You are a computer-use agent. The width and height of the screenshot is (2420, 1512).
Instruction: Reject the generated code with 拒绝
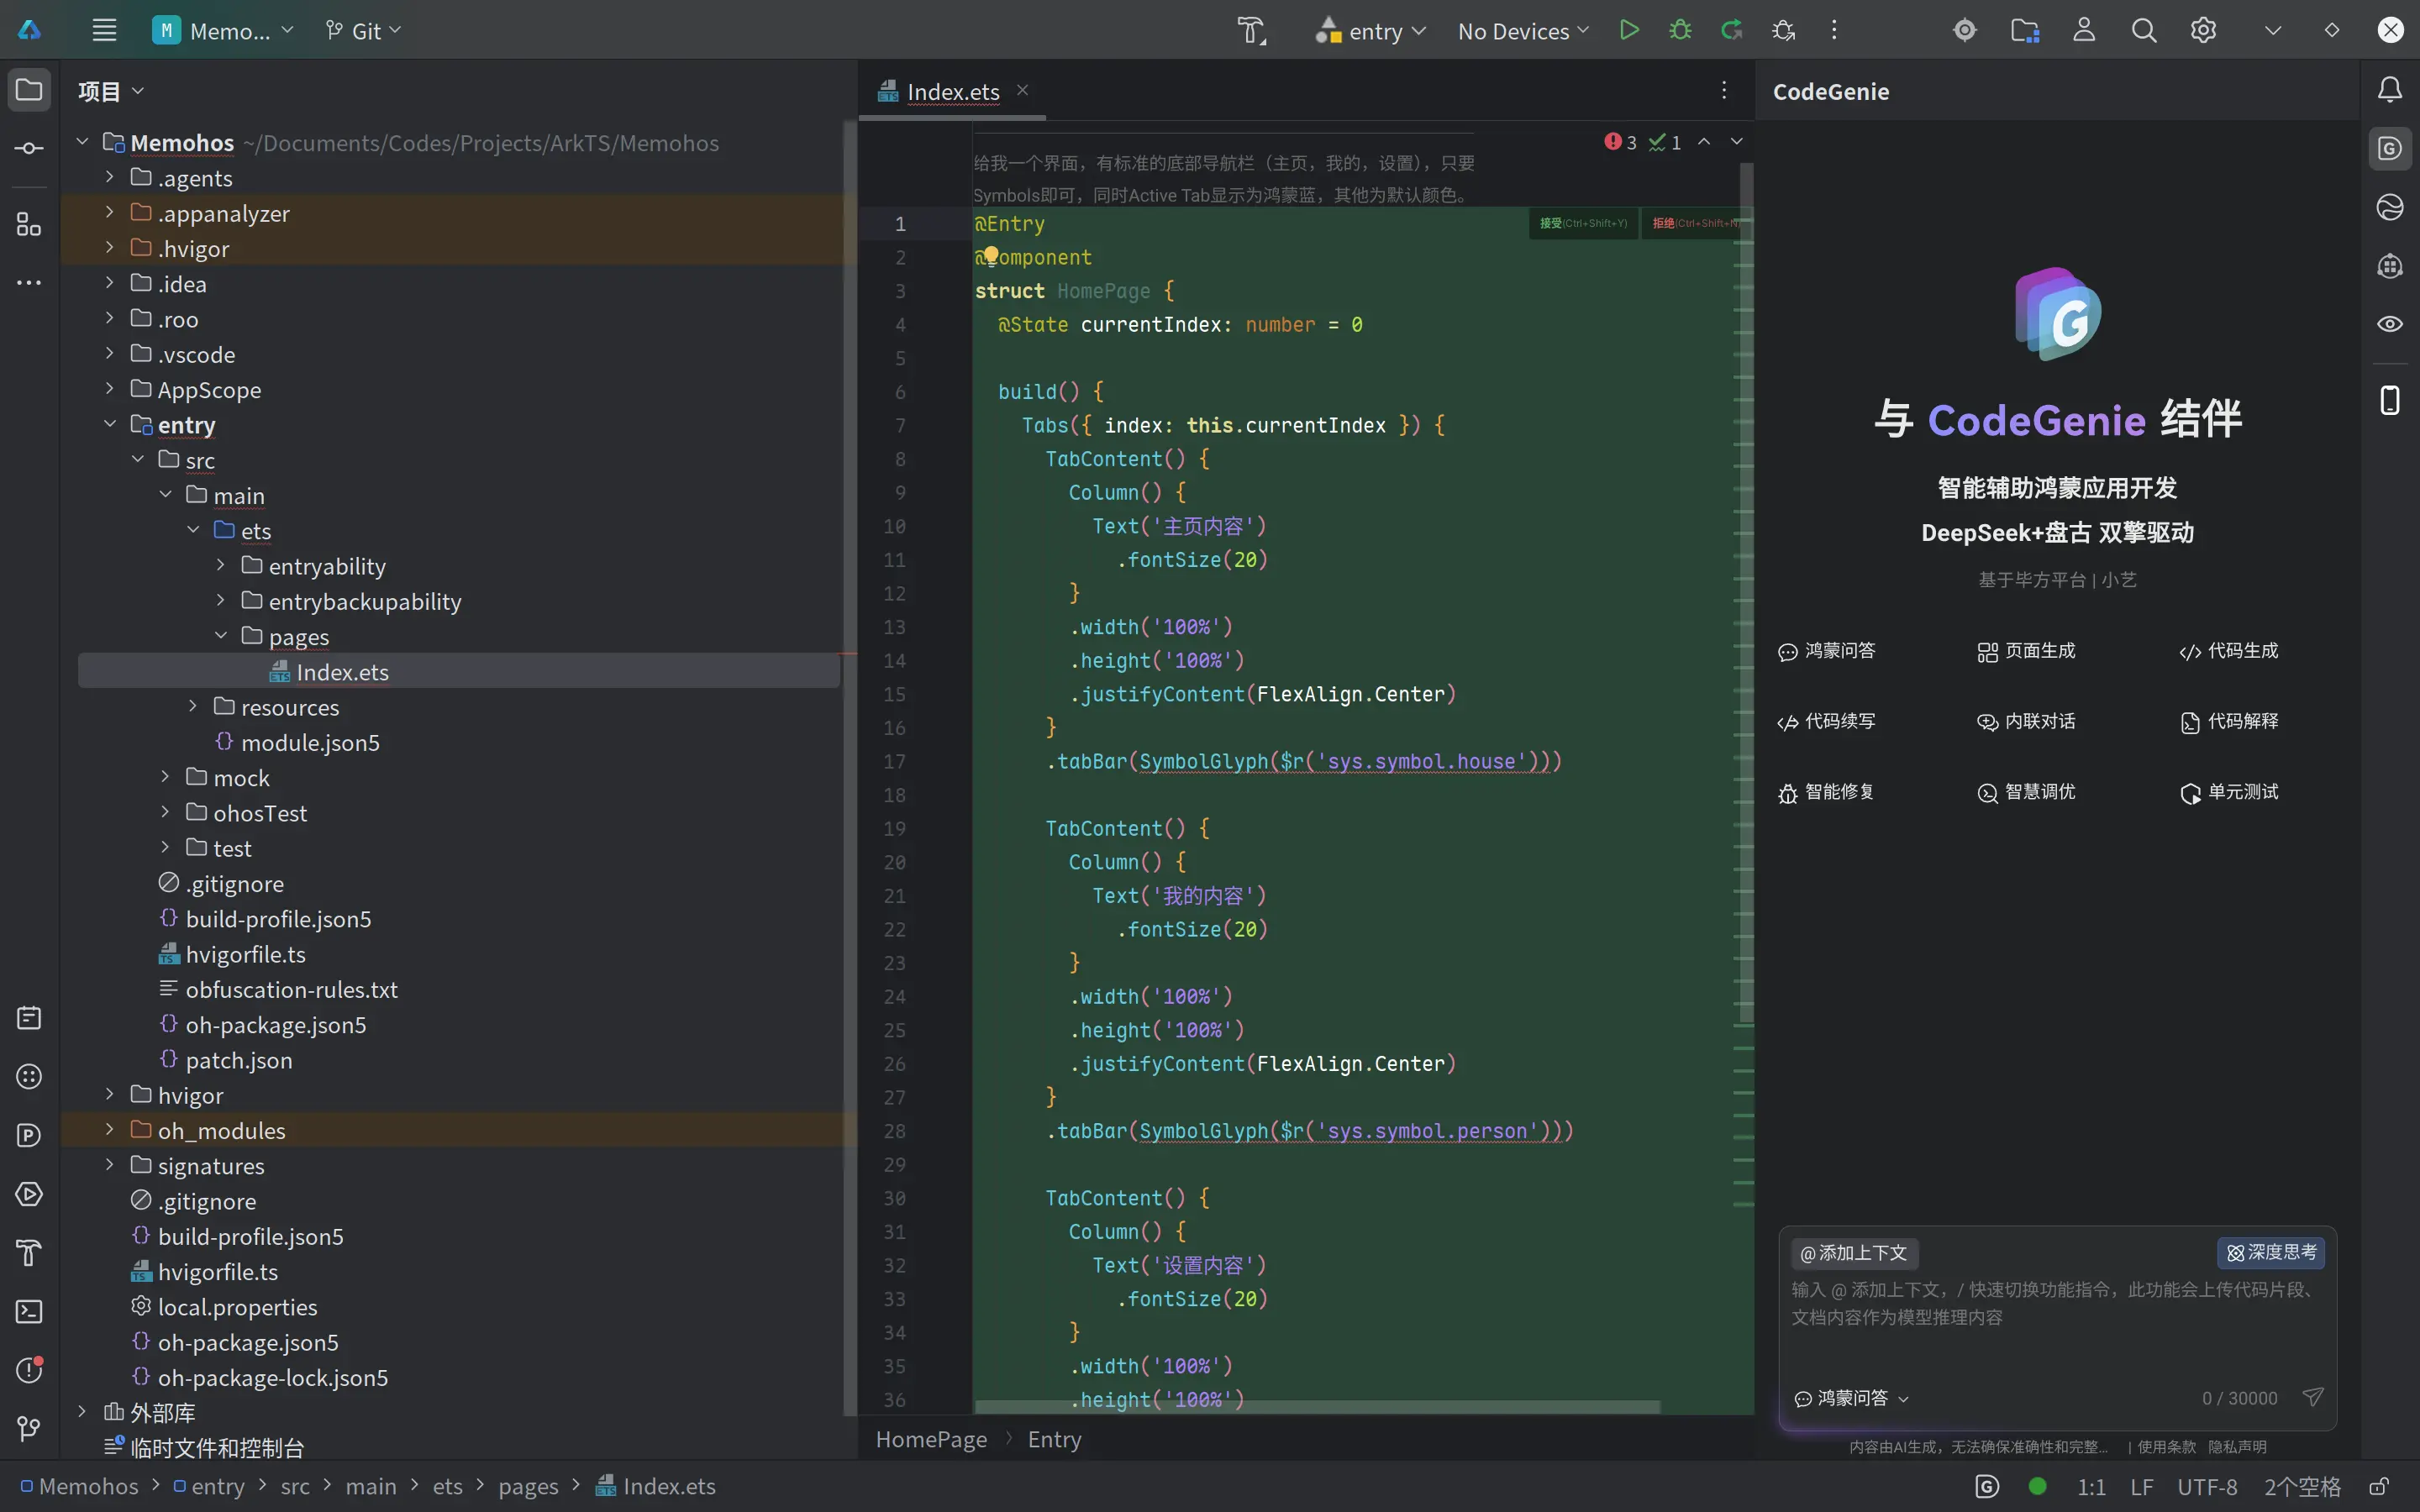(1696, 223)
